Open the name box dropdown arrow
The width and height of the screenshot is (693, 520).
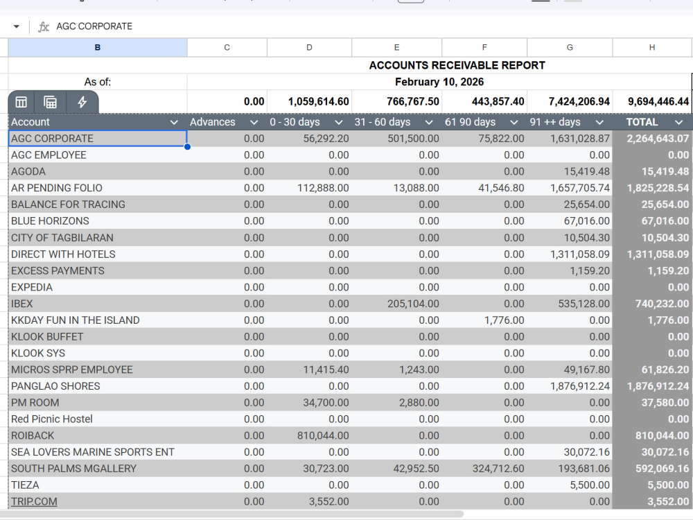pyautogui.click(x=17, y=26)
